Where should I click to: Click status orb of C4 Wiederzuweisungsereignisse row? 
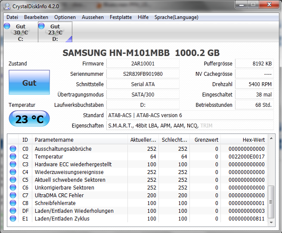pyautogui.click(x=13, y=172)
